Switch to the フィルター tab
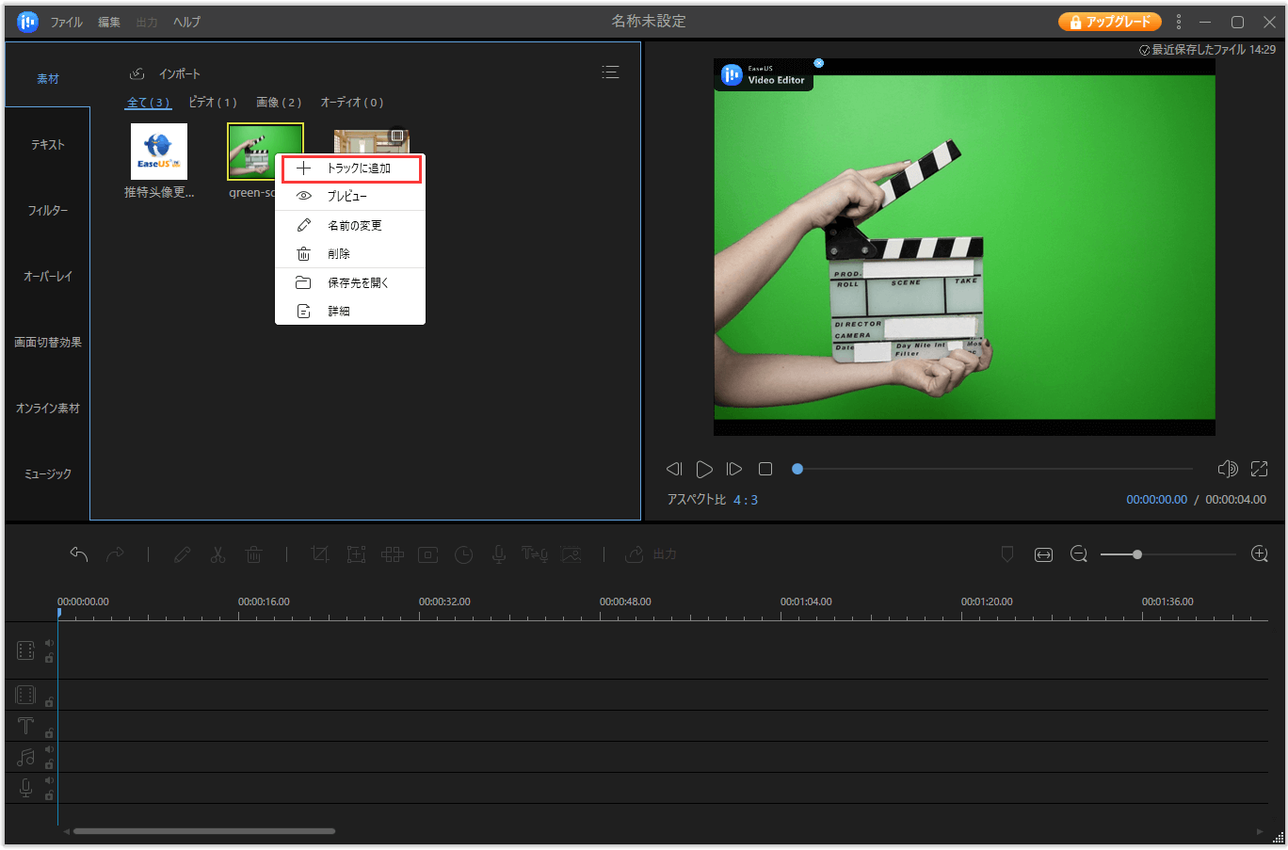The height and width of the screenshot is (850, 1288). coord(47,211)
